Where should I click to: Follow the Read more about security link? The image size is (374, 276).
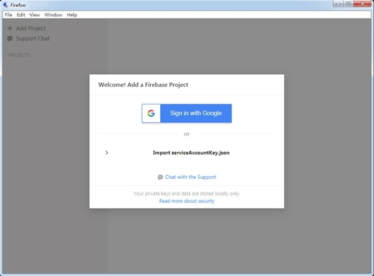tap(187, 201)
